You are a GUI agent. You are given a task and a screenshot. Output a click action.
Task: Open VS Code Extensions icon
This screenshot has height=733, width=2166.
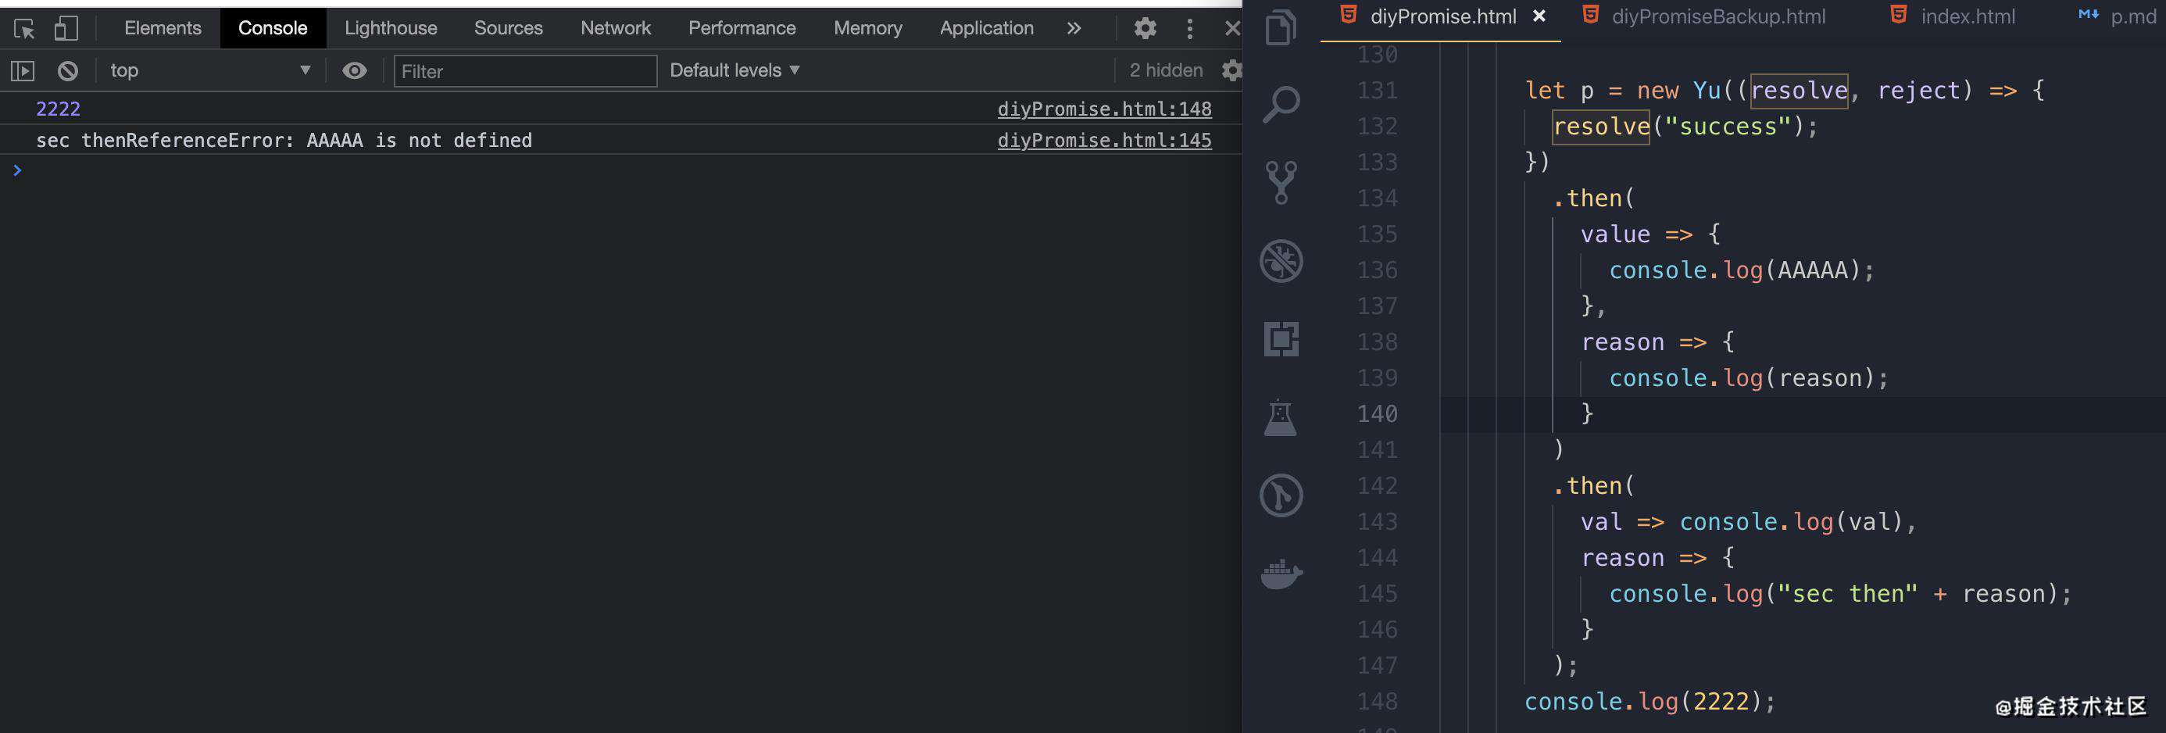[x=1281, y=339]
